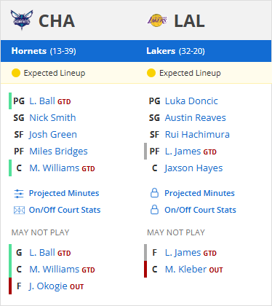272x306 pixels.
Task: Click M. Kleber listed as OUT
Action: pyautogui.click(x=185, y=270)
